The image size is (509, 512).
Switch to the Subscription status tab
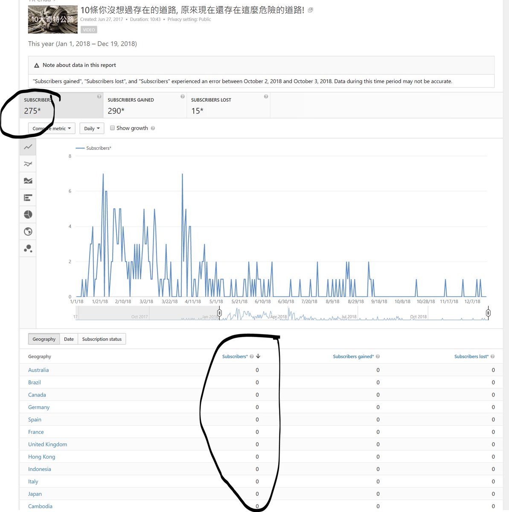pyautogui.click(x=102, y=339)
